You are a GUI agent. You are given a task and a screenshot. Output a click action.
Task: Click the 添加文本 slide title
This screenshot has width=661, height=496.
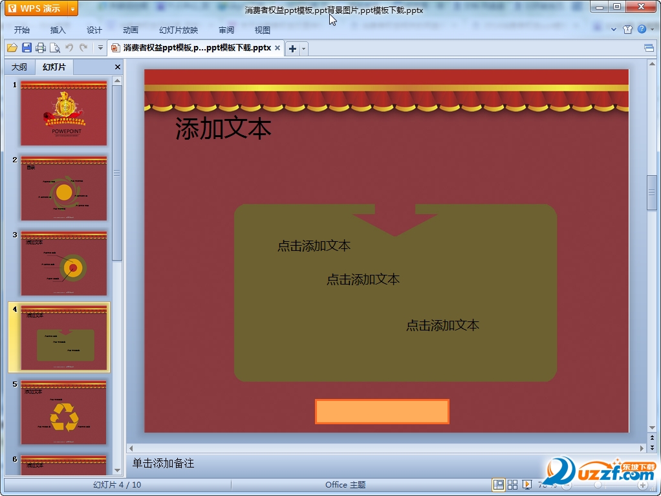(223, 129)
